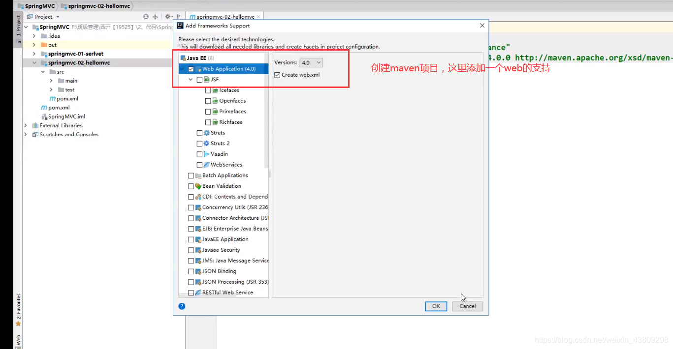Click the Scratches and Consoles icon

coord(35,134)
